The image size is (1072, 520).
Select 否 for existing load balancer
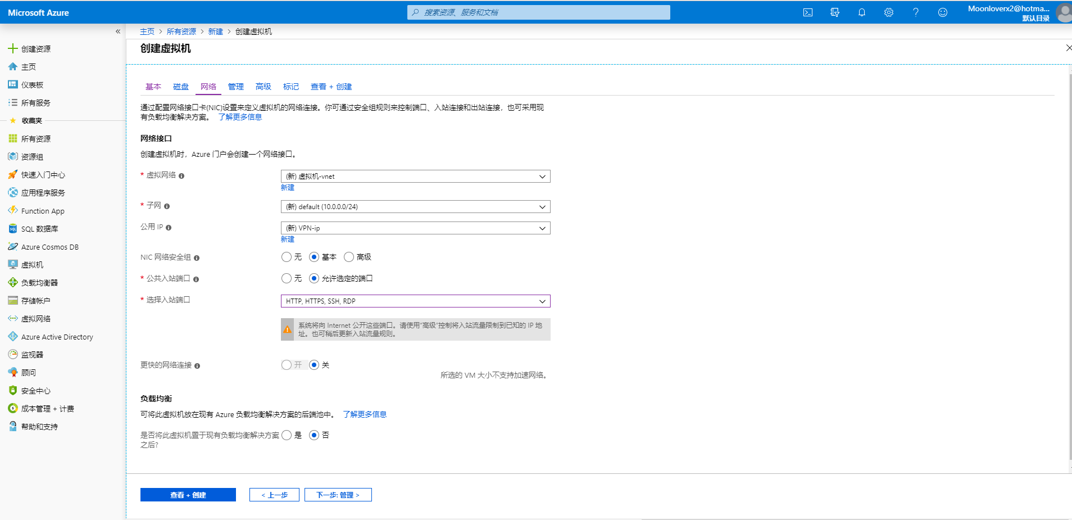click(314, 435)
